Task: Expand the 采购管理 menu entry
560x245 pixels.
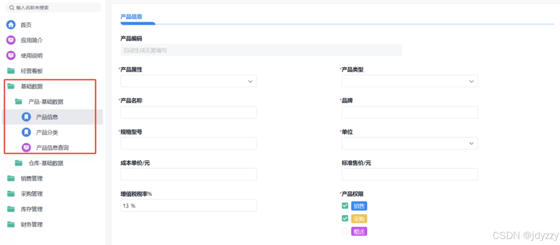Action: [32, 194]
